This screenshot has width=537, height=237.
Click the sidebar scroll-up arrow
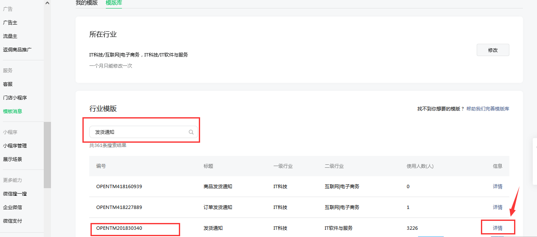(x=47, y=3)
